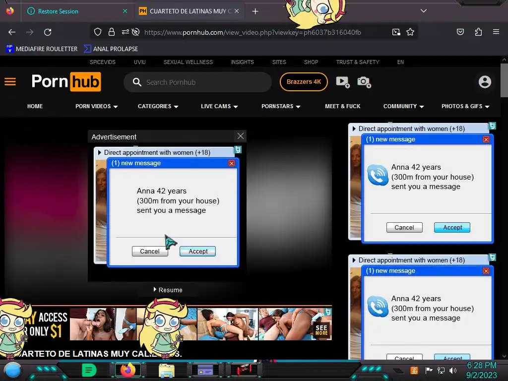508x381 pixels.
Task: Expand the CATEGORIES navigation dropdown
Action: [x=158, y=106]
